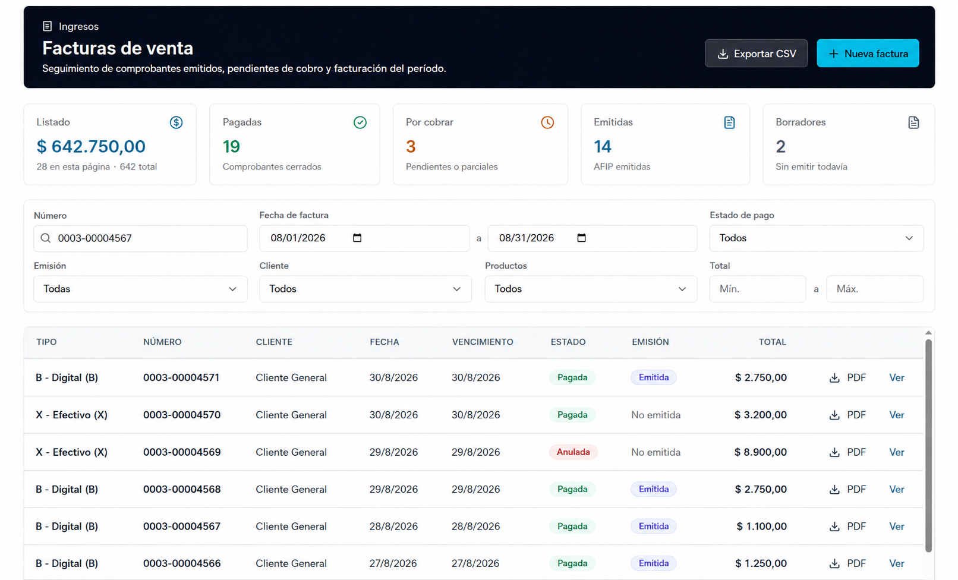This screenshot has width=958, height=580.
Task: Sort table by the Total column header
Action: (772, 342)
